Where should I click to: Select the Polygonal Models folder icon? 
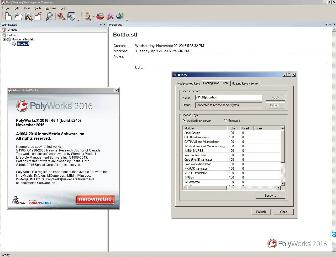[x=9, y=39]
